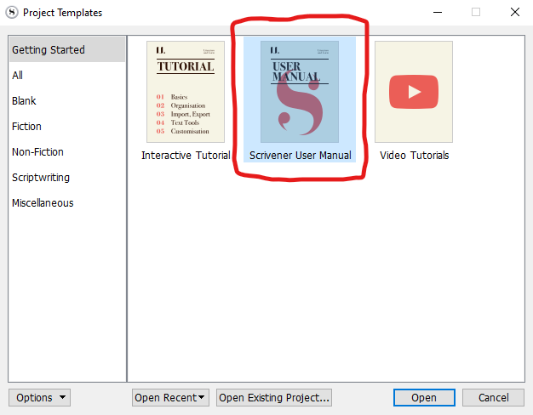Select the Video Tutorials play icon thumbnail

(414, 92)
